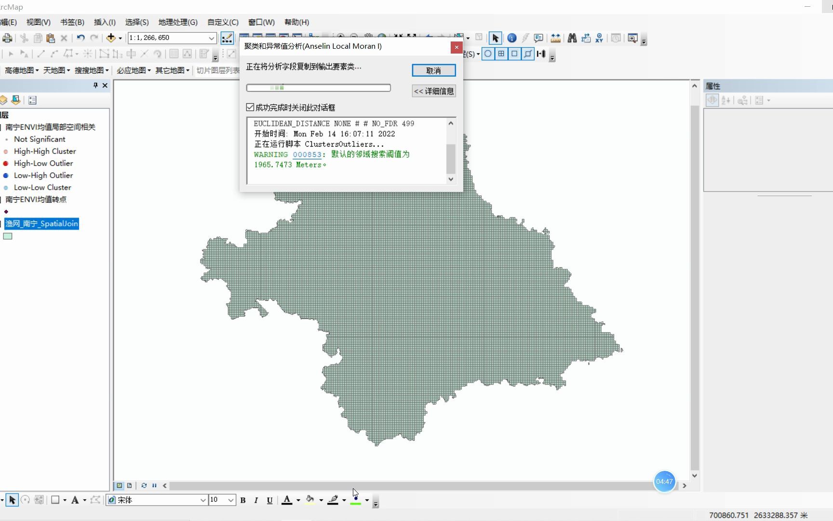
Task: Open the map scale dropdown
Action: (x=212, y=38)
